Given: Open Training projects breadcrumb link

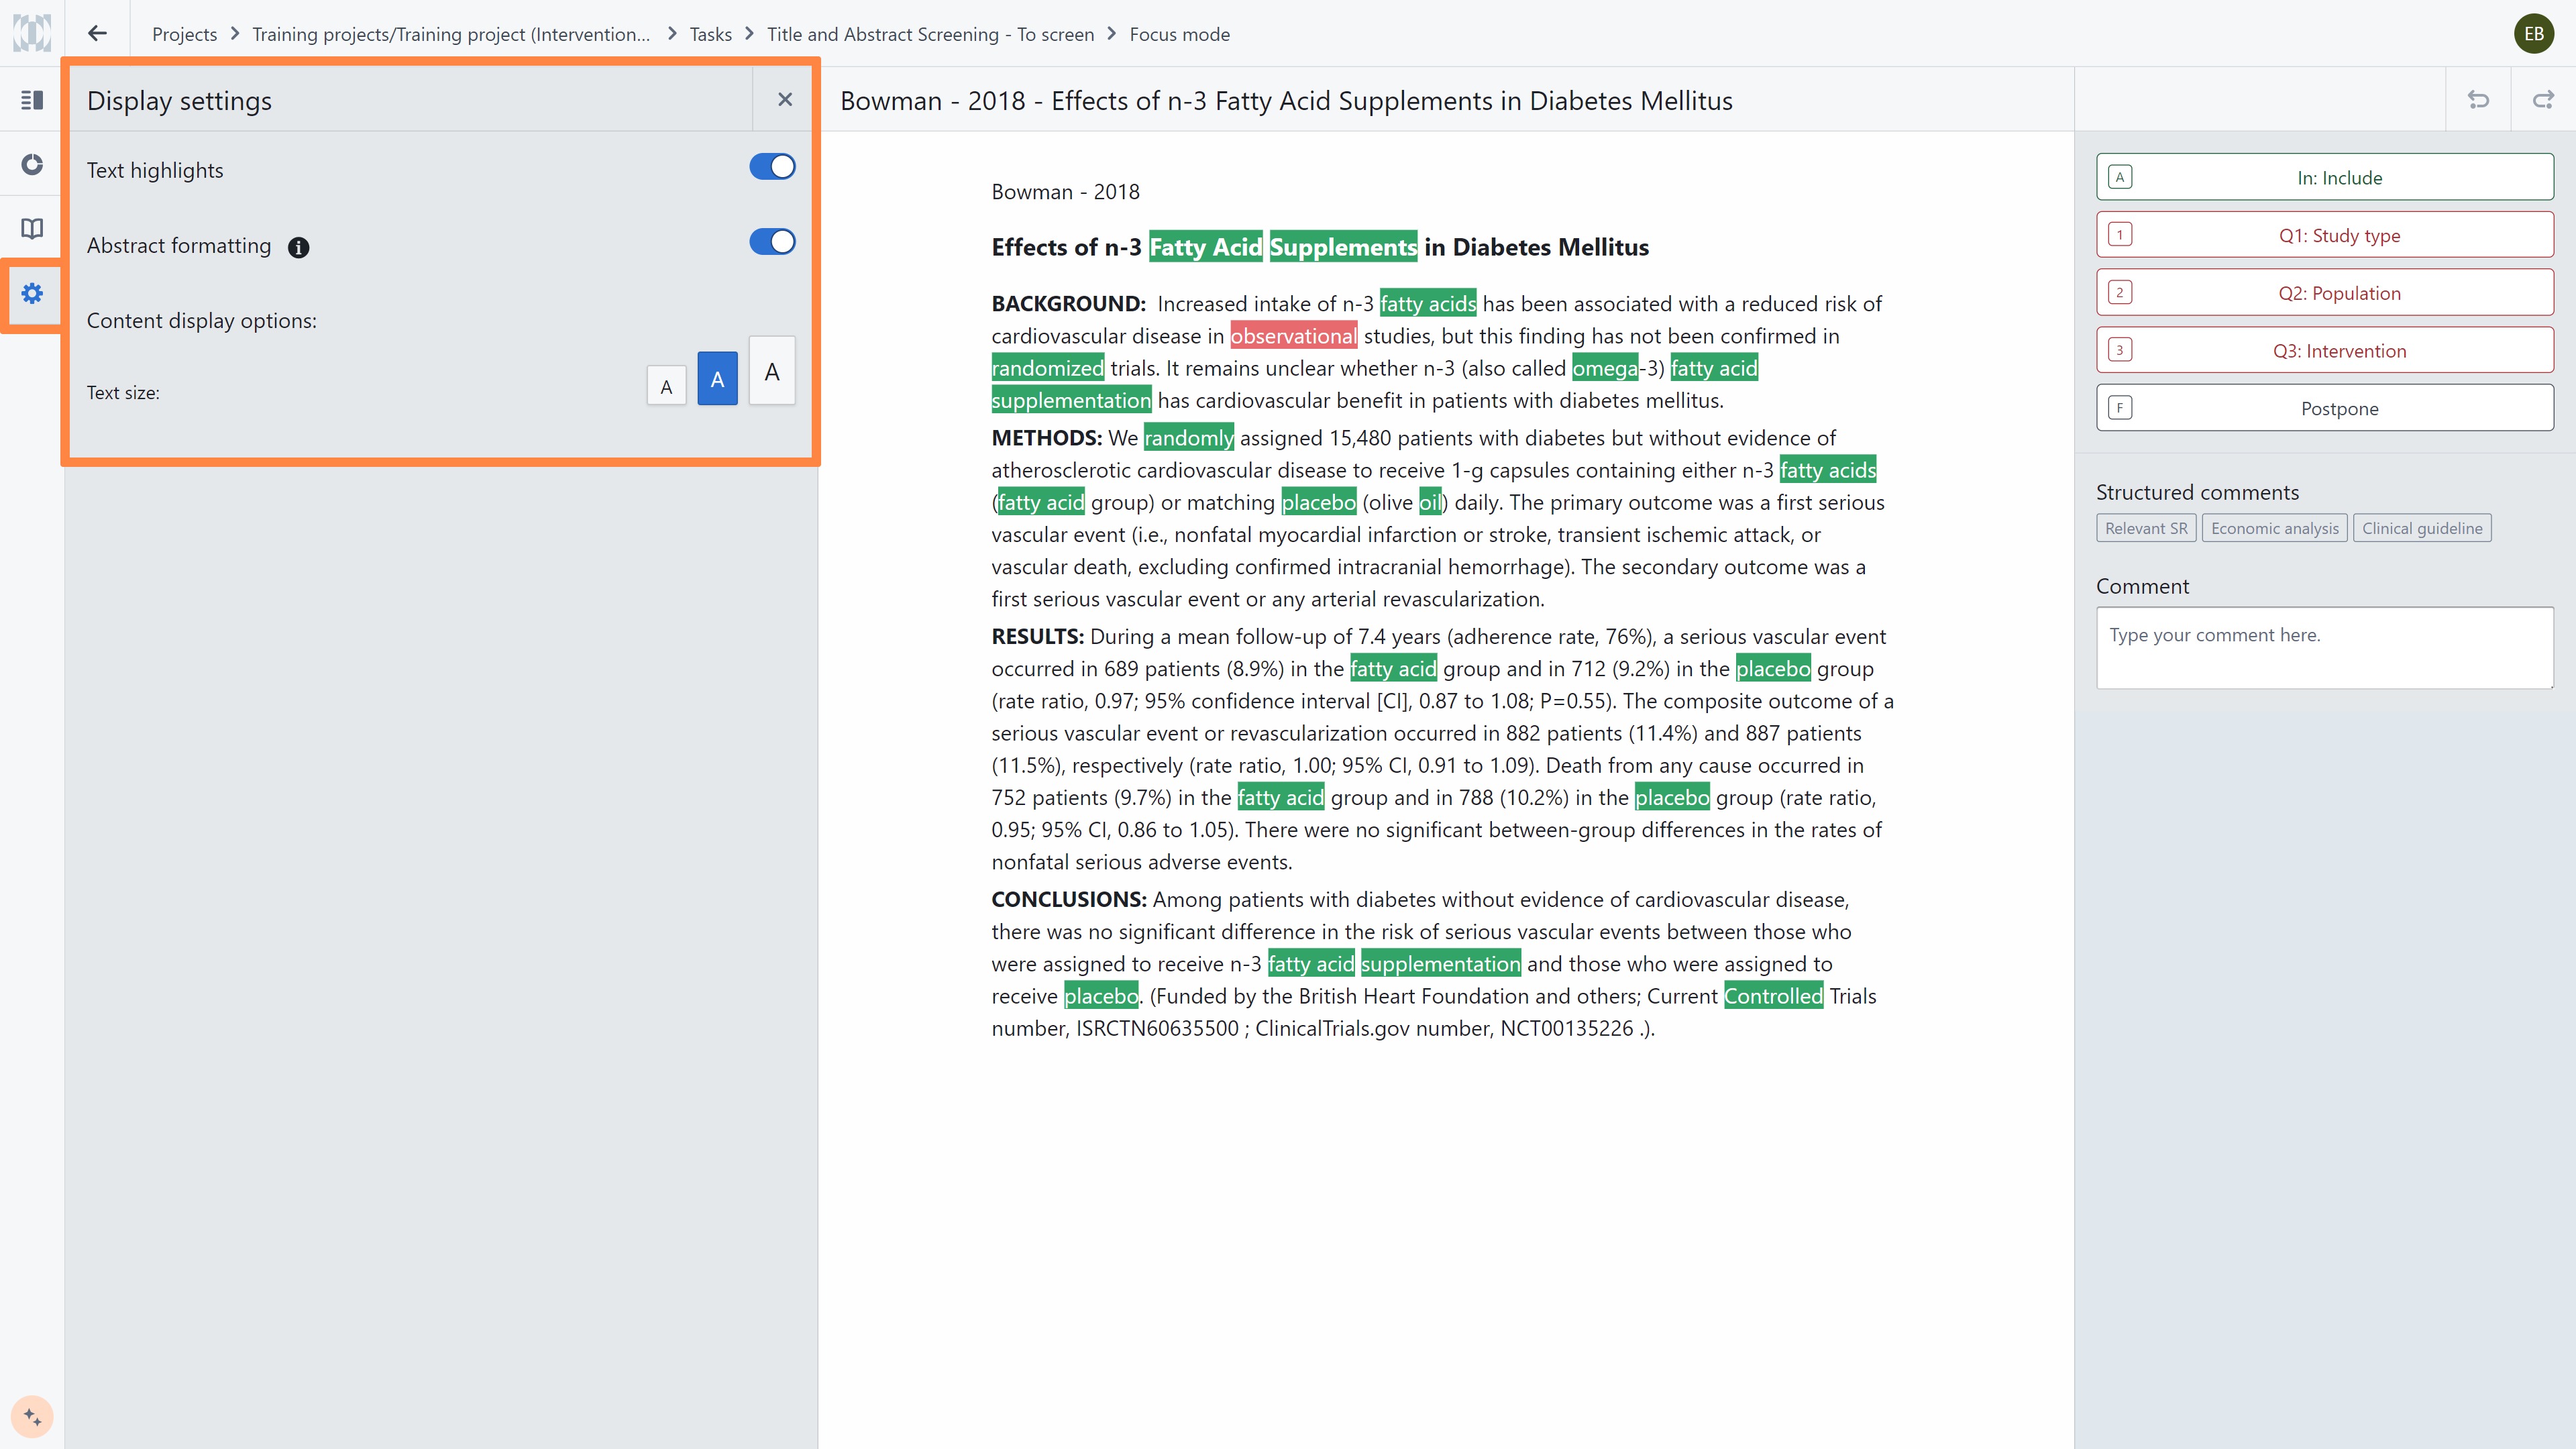Looking at the screenshot, I should click(x=451, y=34).
